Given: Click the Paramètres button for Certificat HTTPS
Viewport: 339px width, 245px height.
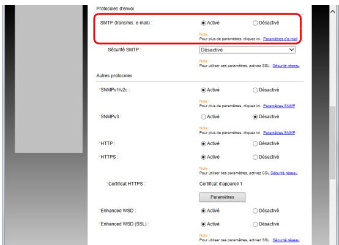Looking at the screenshot, I should point(222,197).
